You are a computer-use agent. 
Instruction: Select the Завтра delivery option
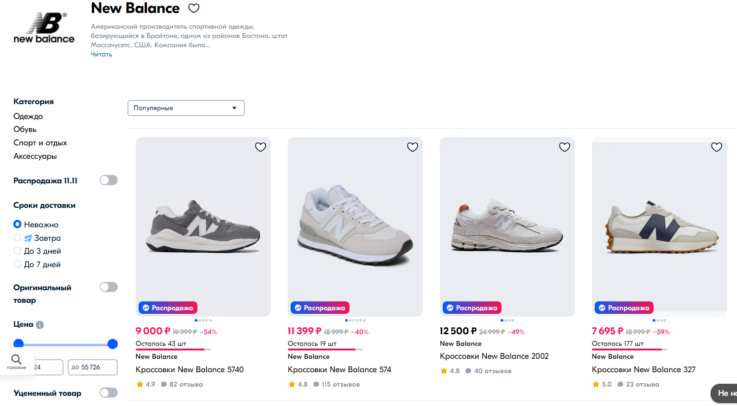tap(18, 237)
